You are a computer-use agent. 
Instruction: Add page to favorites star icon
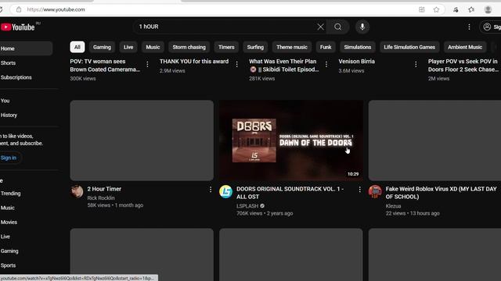click(x=436, y=9)
